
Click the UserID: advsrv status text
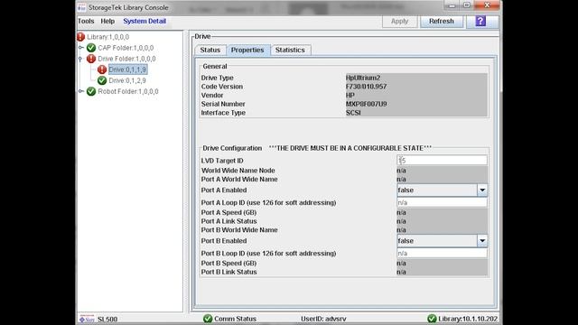tap(323, 319)
